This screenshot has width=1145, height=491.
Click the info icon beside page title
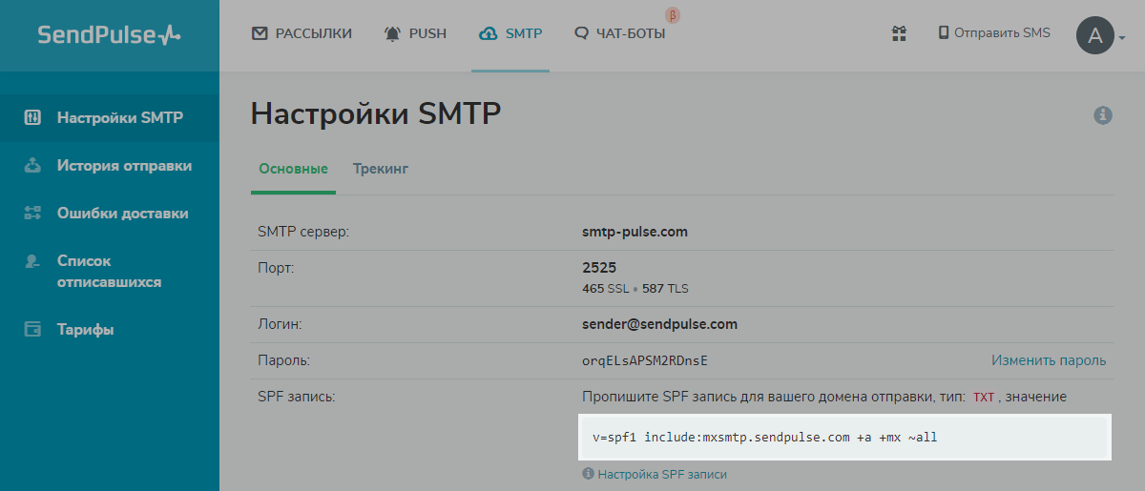coord(1103,115)
